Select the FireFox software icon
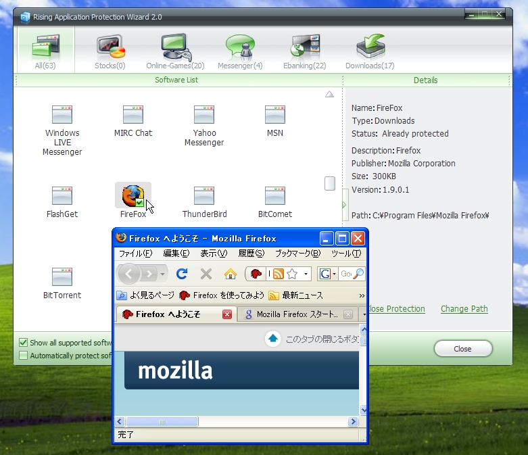The width and height of the screenshot is (528, 455). tap(133, 195)
